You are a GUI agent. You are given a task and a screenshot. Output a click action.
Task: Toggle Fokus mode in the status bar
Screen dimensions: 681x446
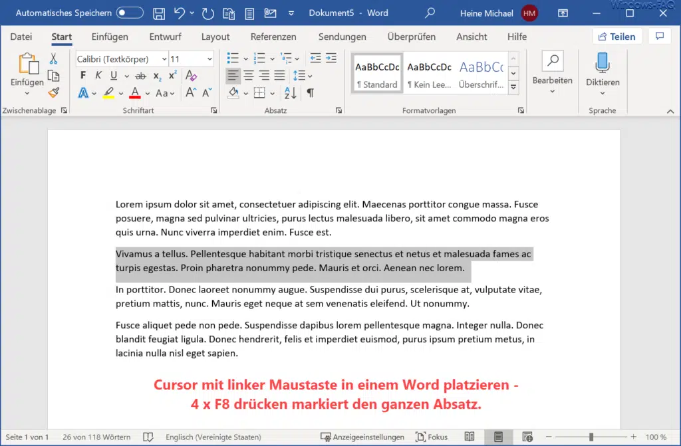[432, 437]
